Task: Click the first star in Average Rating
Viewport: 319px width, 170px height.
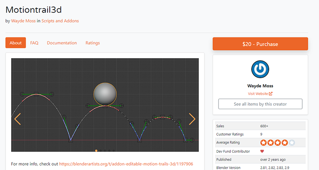Action: pyautogui.click(x=264, y=143)
